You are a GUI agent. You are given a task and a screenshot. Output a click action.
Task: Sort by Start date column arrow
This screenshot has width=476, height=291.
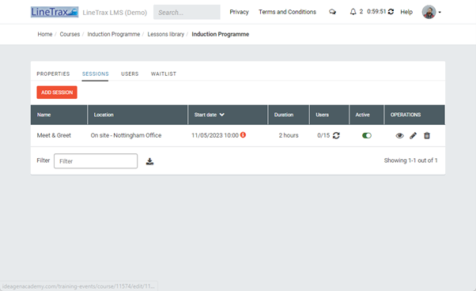[222, 115]
